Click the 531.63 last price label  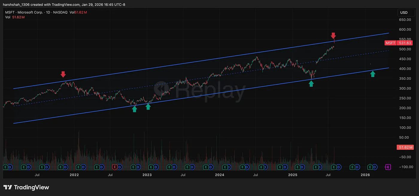point(405,43)
